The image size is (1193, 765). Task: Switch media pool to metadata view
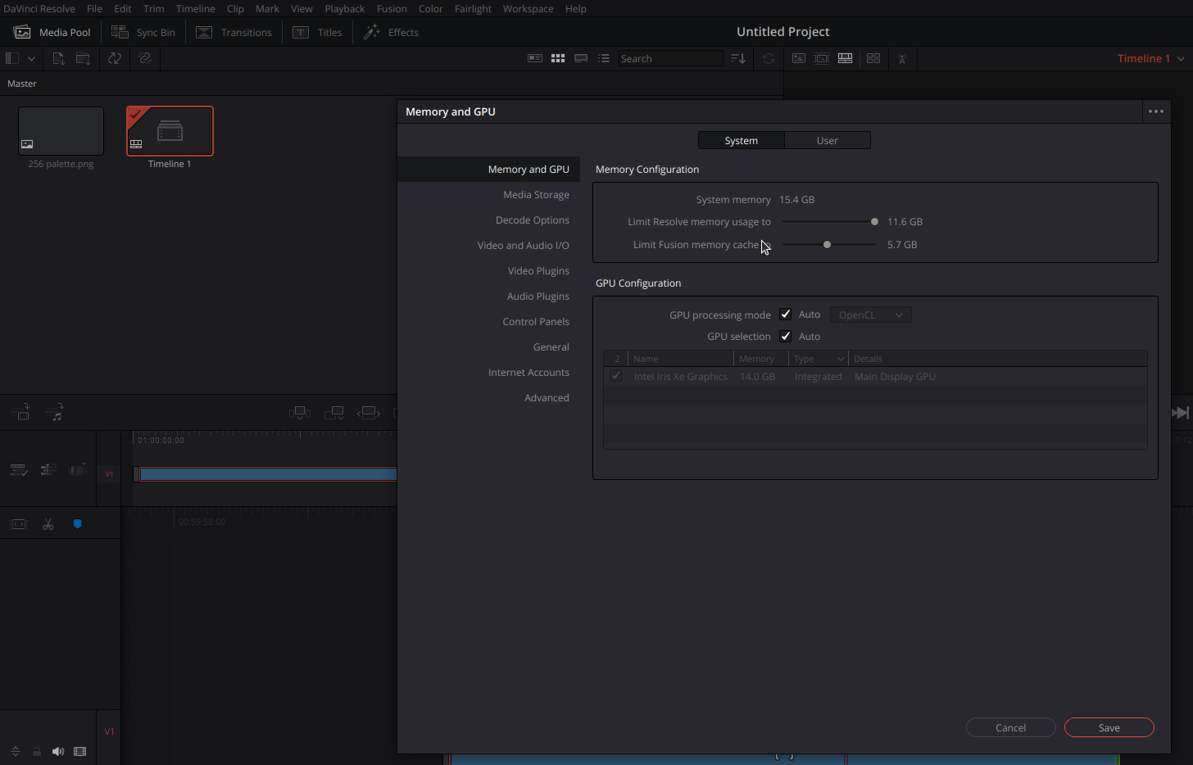point(535,58)
